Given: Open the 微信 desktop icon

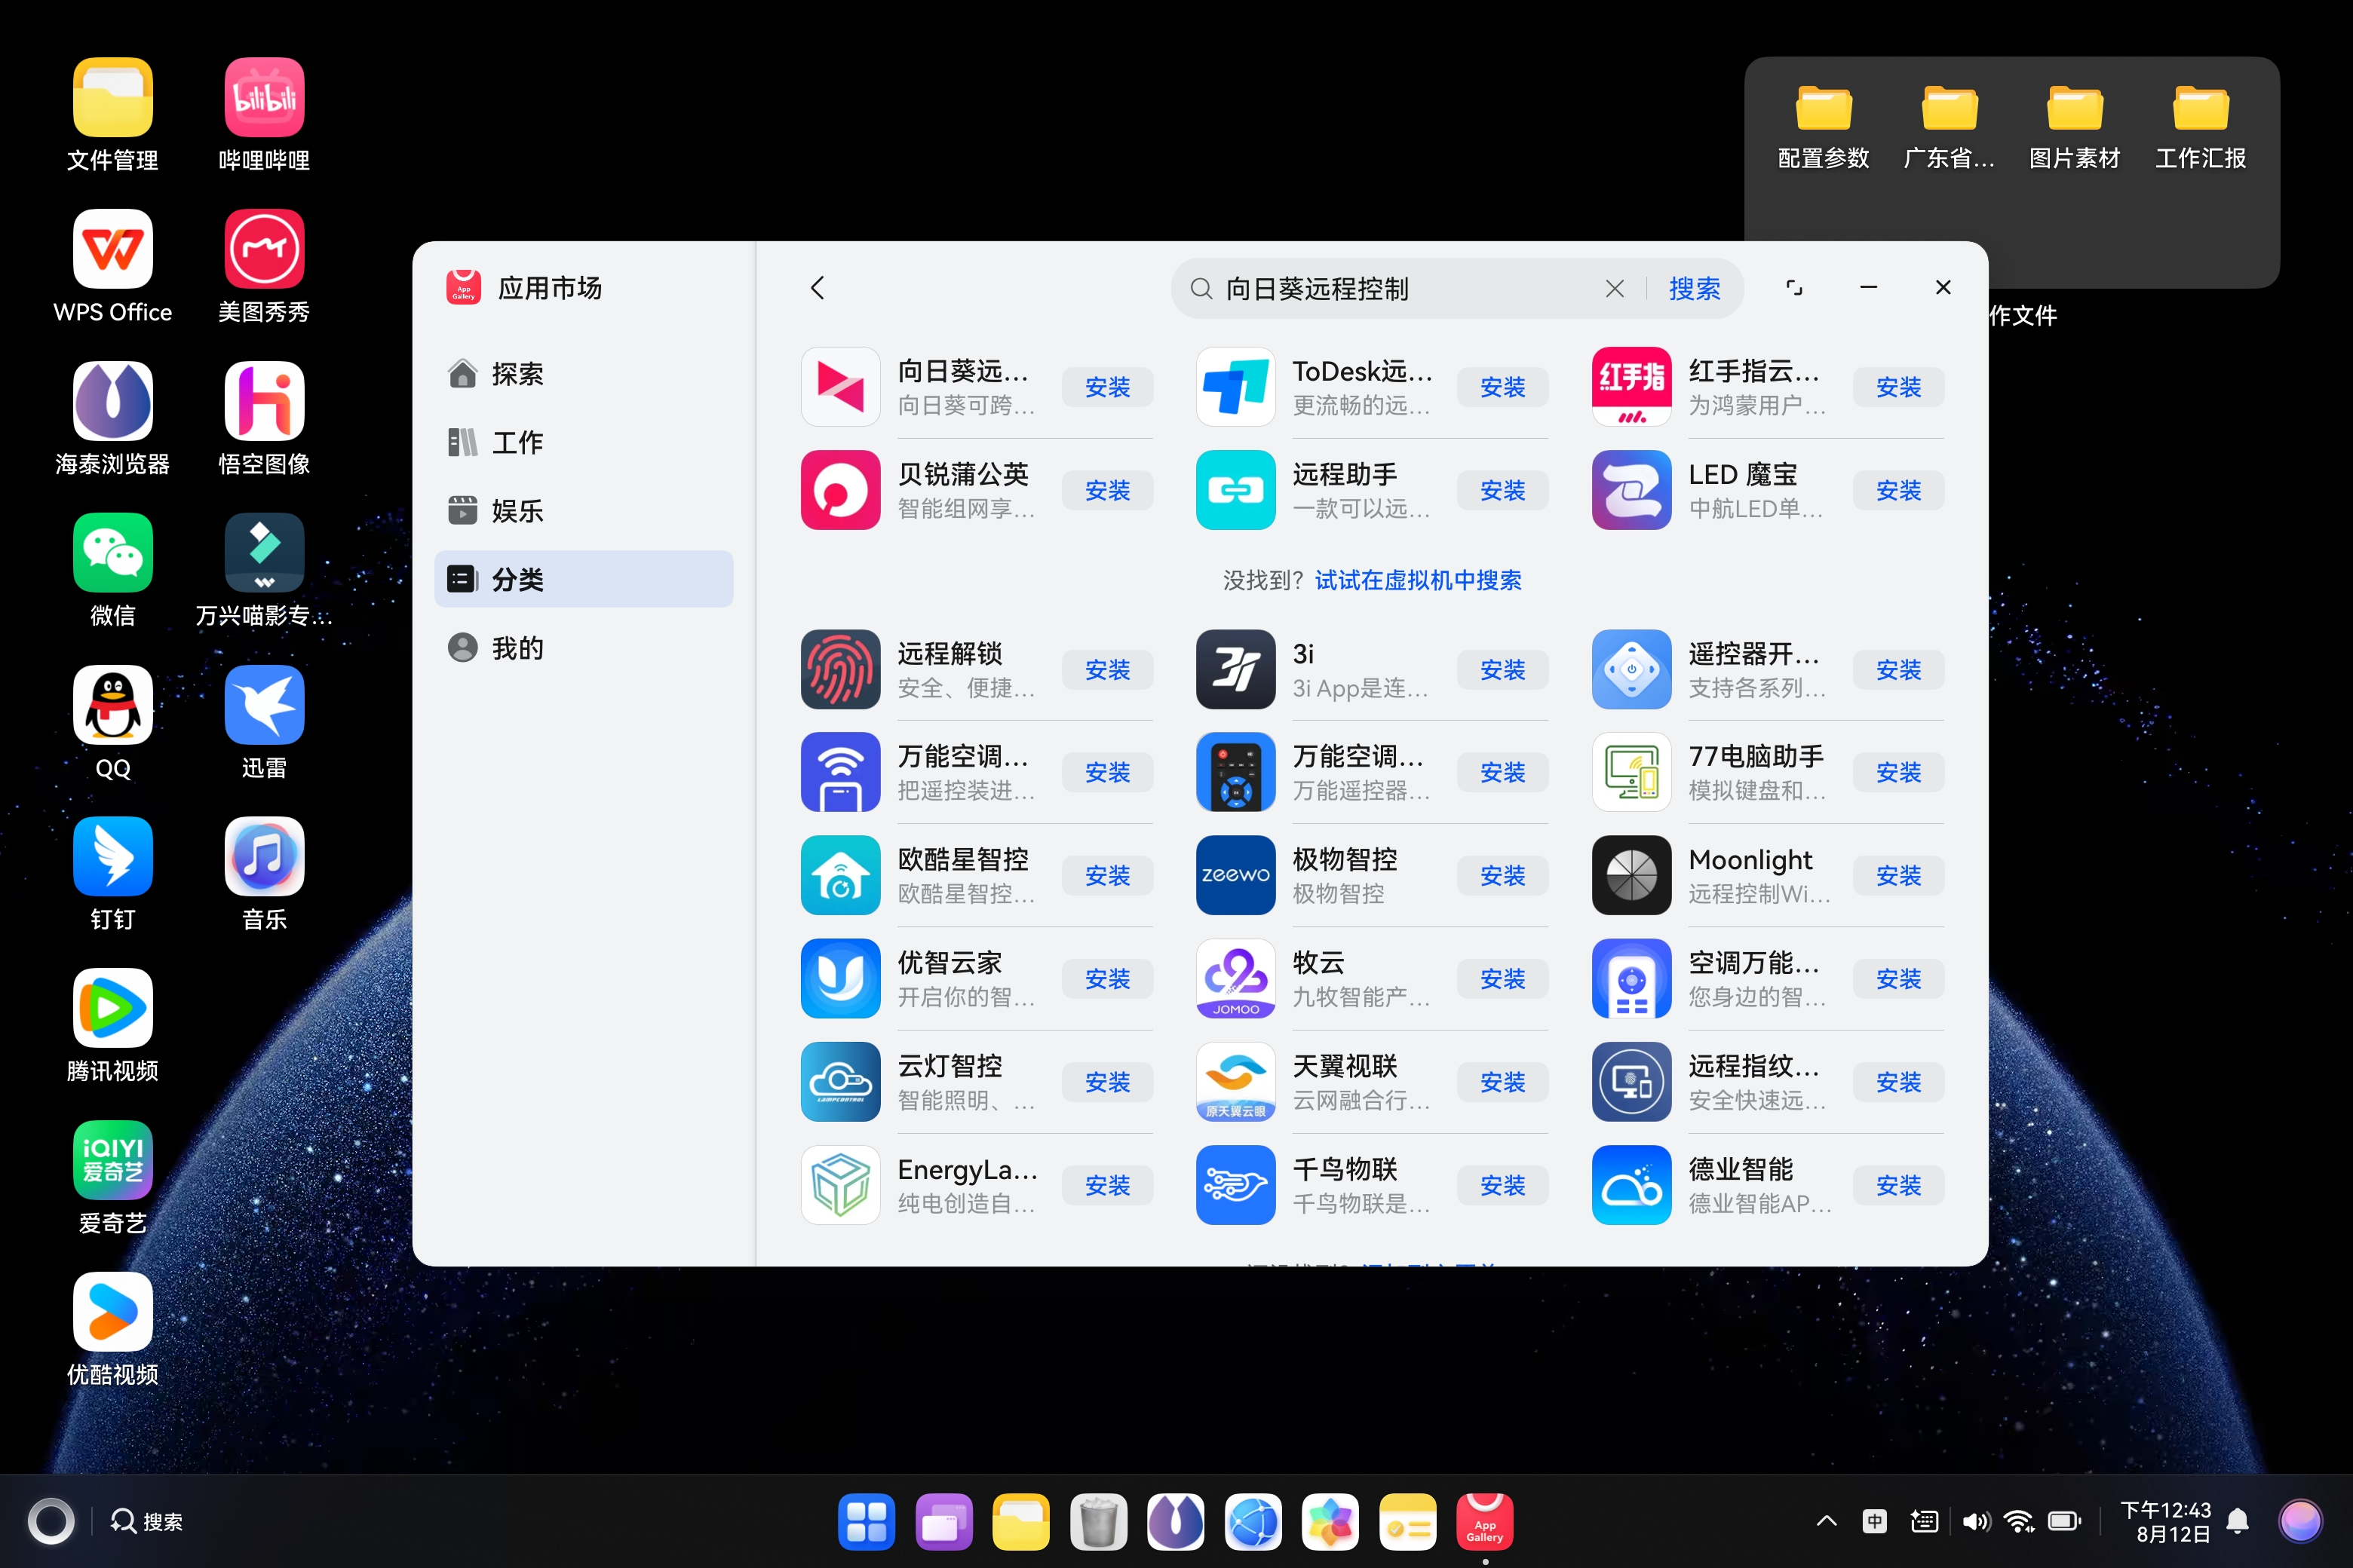Looking at the screenshot, I should [112, 570].
